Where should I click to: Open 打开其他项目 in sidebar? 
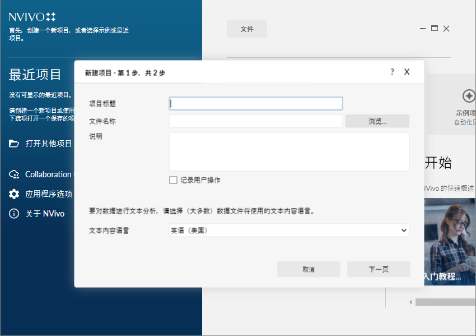tap(49, 143)
